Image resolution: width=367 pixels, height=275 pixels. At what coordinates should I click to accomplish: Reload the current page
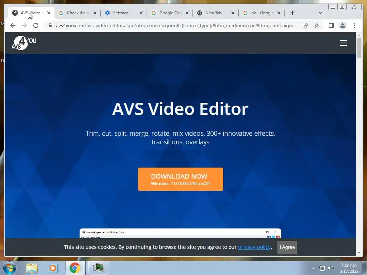[x=36, y=25]
